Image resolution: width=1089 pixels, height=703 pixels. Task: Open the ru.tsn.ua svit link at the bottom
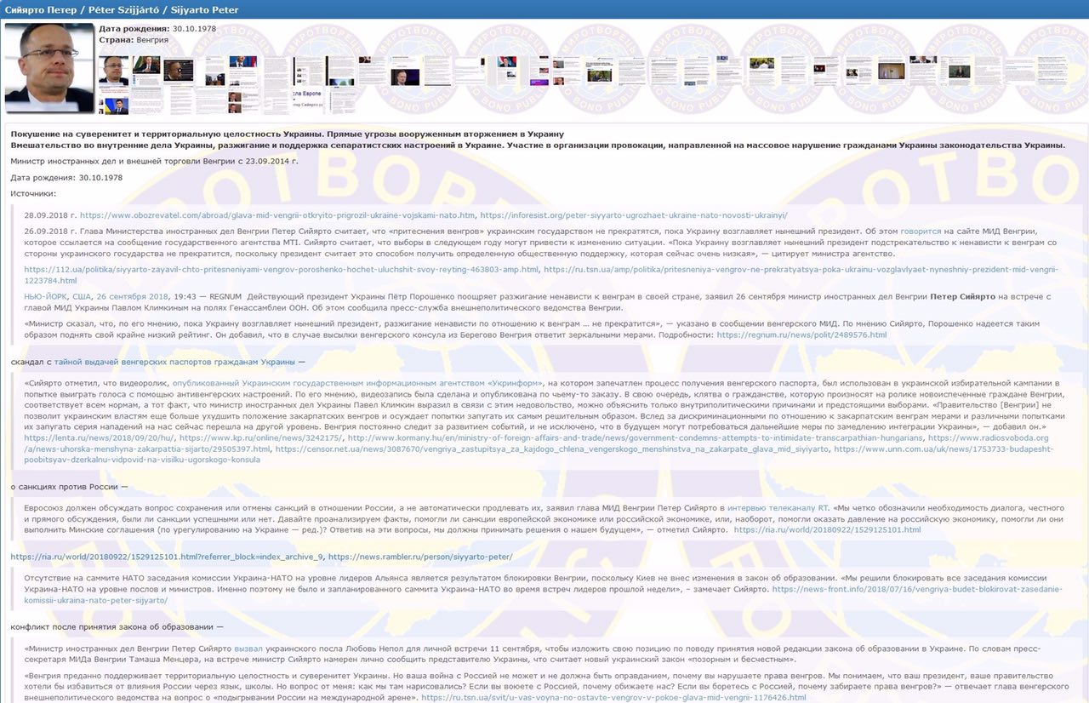point(613,697)
